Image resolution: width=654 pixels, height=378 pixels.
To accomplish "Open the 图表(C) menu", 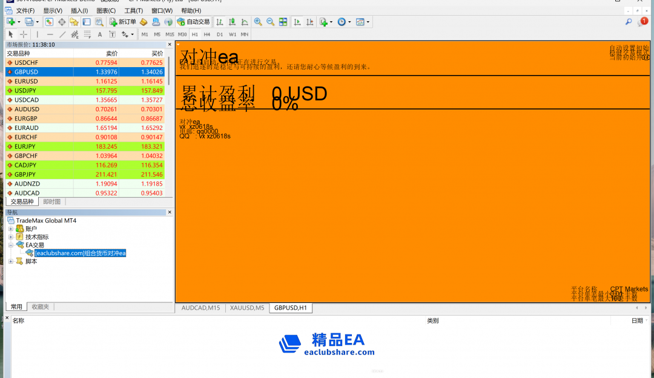I will (x=106, y=10).
